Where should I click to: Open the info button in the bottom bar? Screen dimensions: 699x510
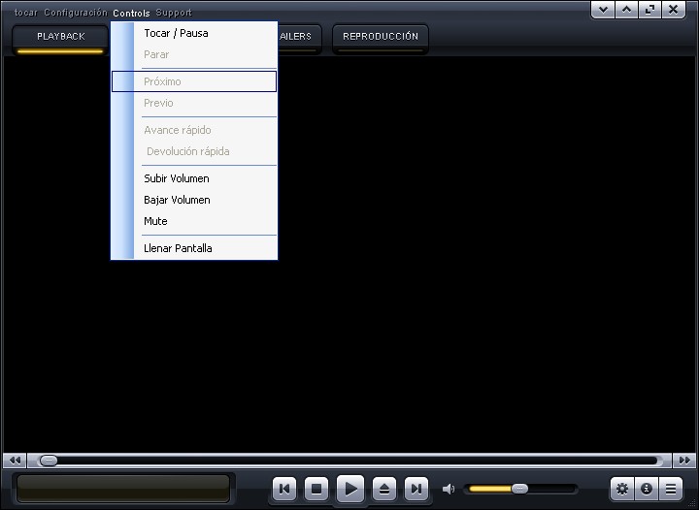(x=647, y=489)
